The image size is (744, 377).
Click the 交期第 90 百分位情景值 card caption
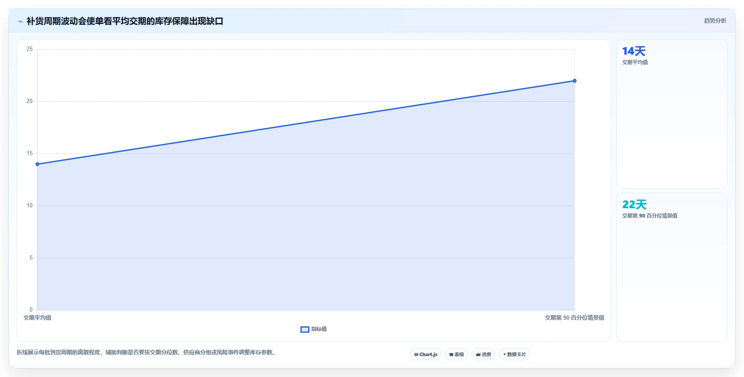[650, 216]
